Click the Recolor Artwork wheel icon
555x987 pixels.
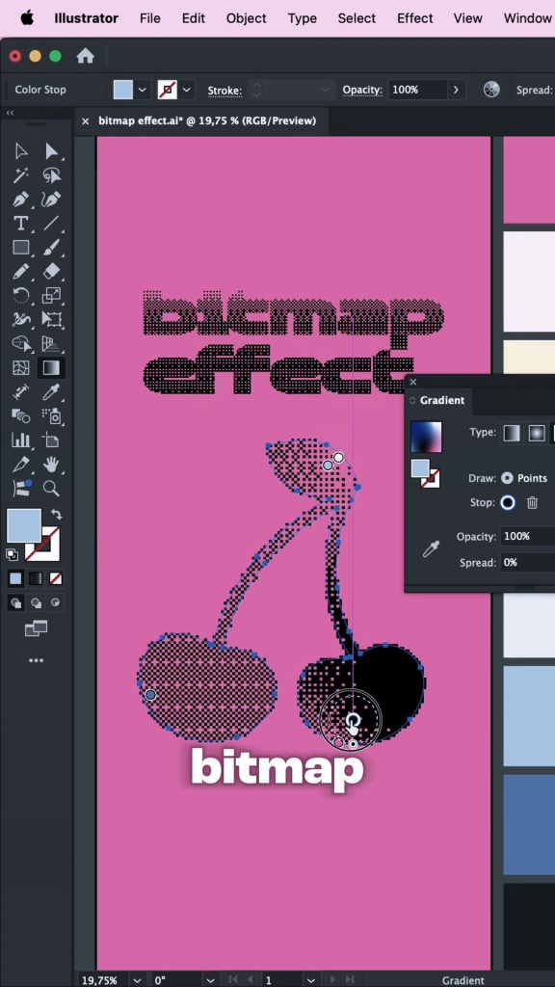(491, 90)
